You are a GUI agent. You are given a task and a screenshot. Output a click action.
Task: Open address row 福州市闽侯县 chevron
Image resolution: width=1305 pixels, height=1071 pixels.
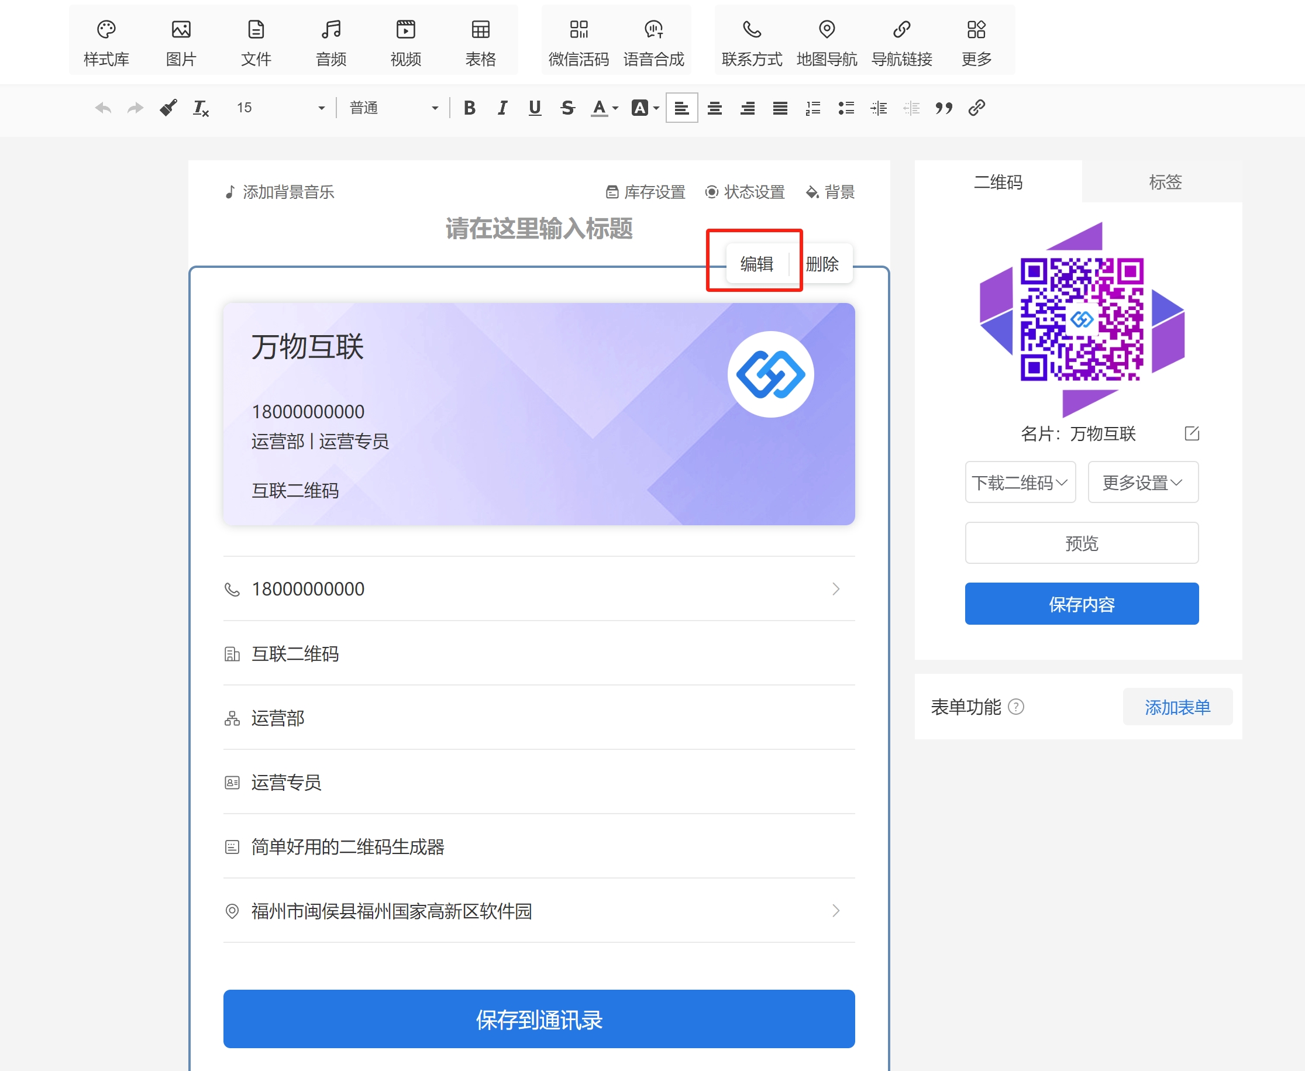coord(835,911)
